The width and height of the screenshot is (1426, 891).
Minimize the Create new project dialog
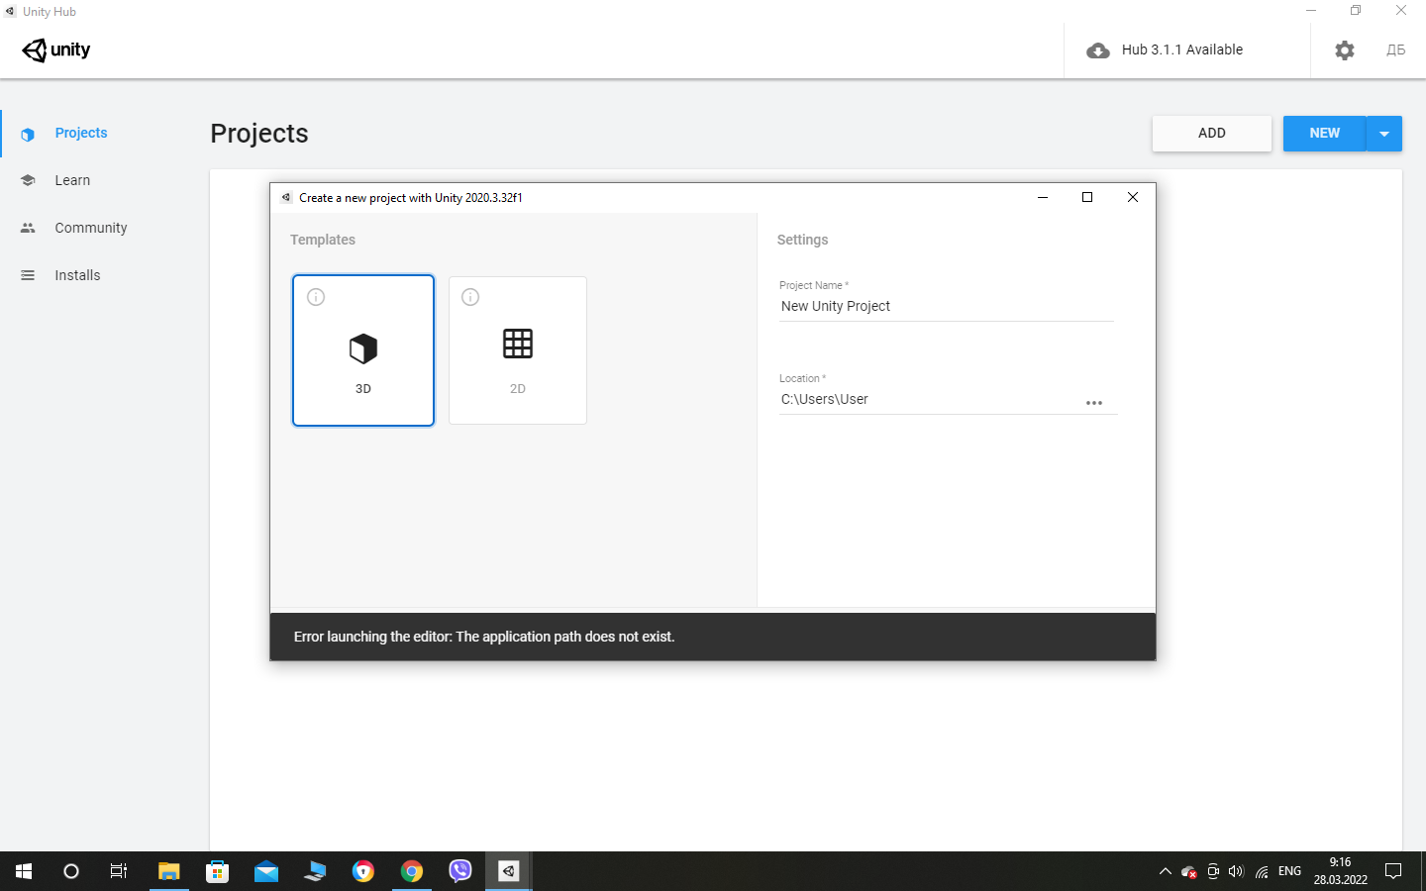(1043, 197)
